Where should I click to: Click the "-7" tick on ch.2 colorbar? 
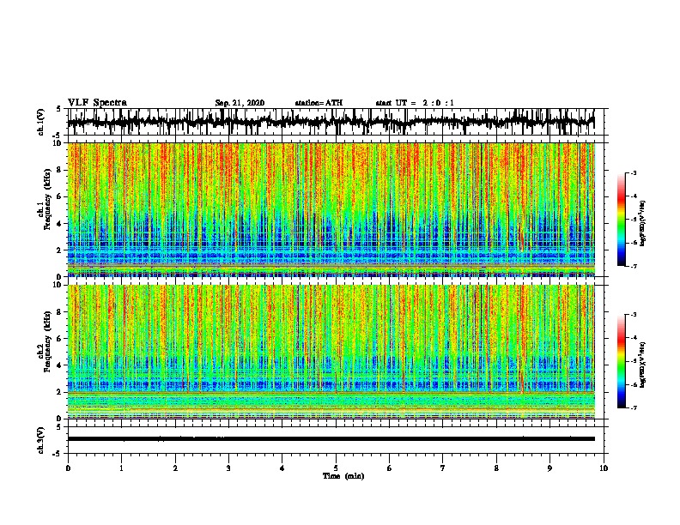634,408
